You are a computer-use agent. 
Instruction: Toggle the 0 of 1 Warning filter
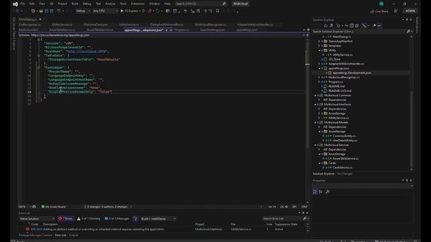coord(88,218)
